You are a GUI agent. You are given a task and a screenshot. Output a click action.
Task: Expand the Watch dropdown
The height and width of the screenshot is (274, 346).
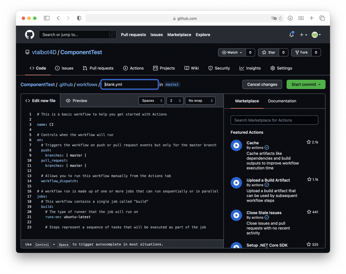(x=232, y=52)
